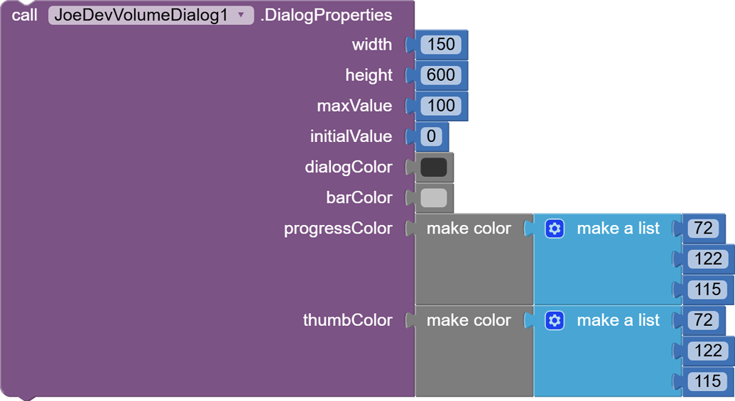
Task: Click the 72 value in progressColor list
Action: (703, 229)
